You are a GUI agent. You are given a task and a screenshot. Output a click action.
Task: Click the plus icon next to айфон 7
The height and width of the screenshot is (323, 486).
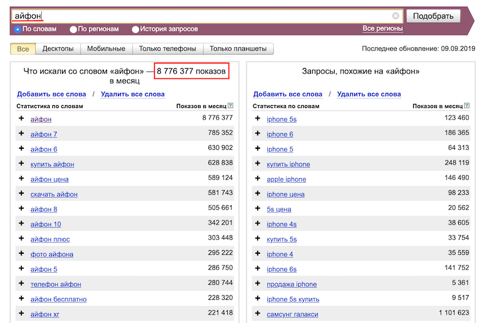(x=21, y=134)
